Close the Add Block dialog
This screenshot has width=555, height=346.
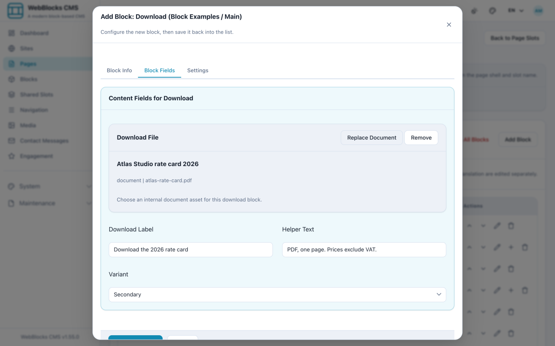(449, 25)
